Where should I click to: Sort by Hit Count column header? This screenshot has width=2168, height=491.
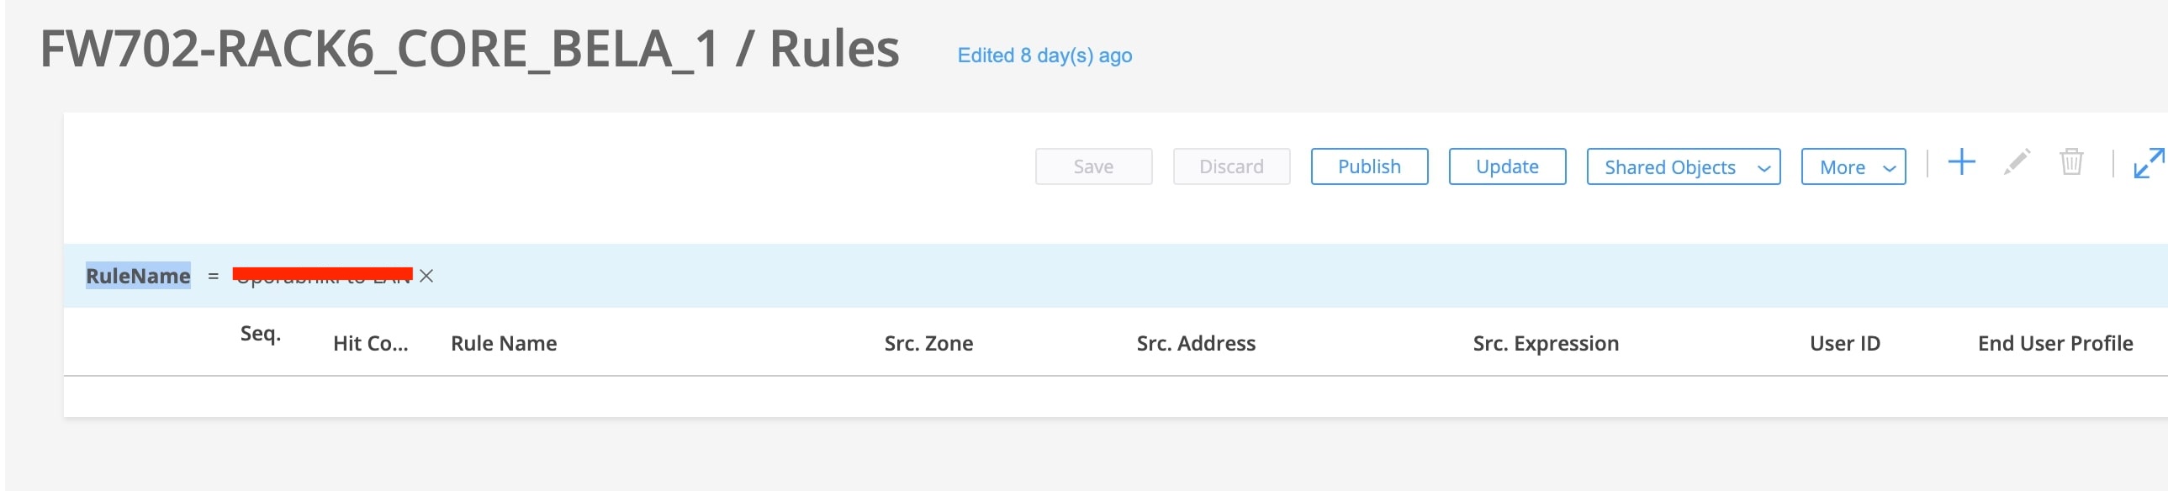coord(370,343)
